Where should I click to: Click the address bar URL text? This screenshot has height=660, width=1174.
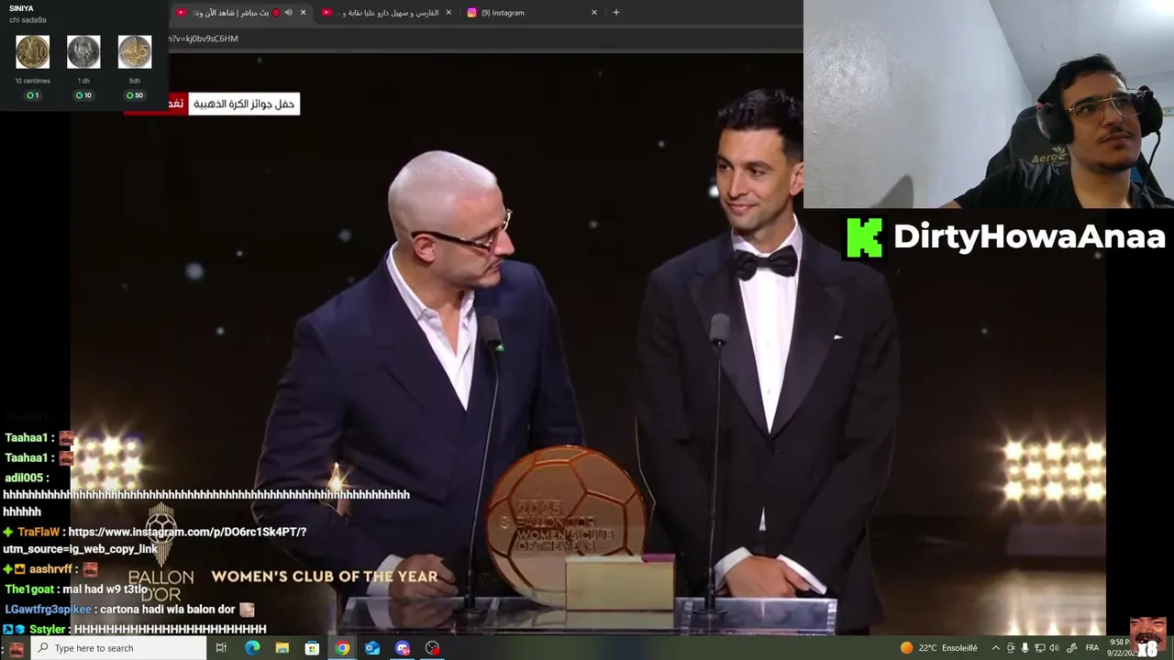coord(204,38)
